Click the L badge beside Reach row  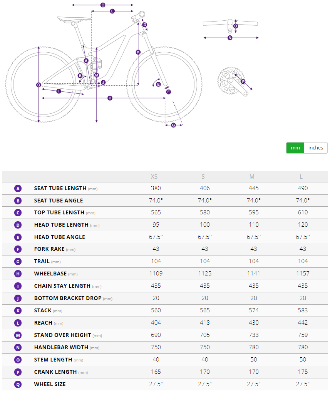[x=18, y=323]
